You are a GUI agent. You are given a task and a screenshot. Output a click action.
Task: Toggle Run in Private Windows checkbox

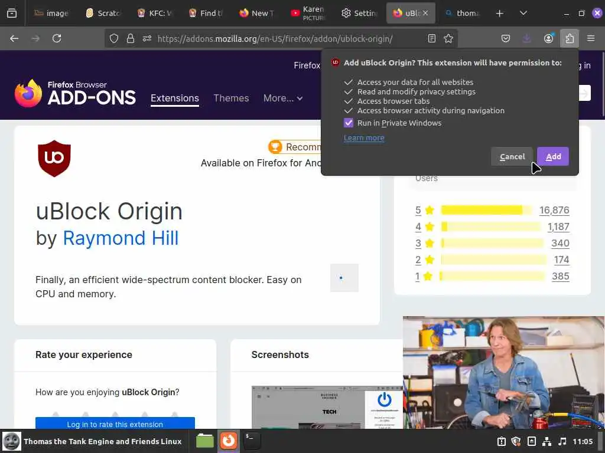click(349, 123)
